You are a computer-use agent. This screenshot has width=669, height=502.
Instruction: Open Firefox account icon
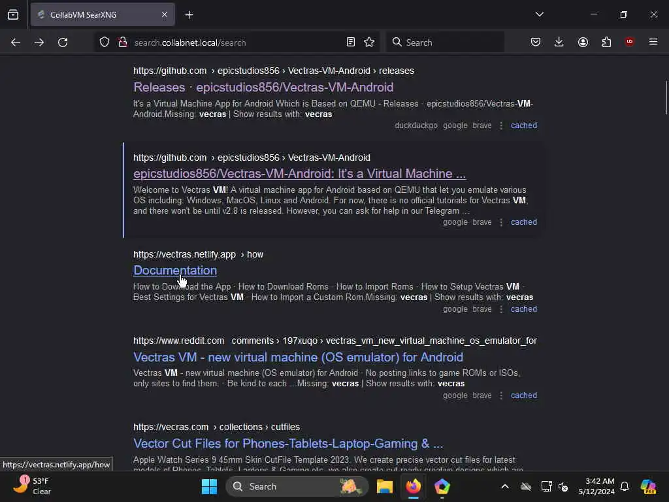pyautogui.click(x=583, y=42)
